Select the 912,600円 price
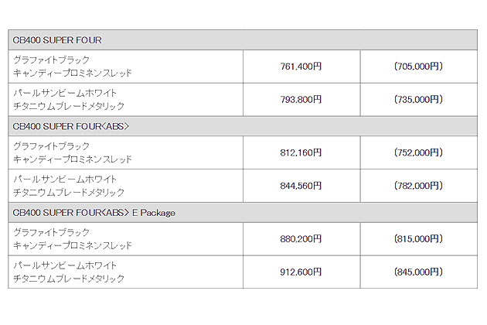 [301, 272]
